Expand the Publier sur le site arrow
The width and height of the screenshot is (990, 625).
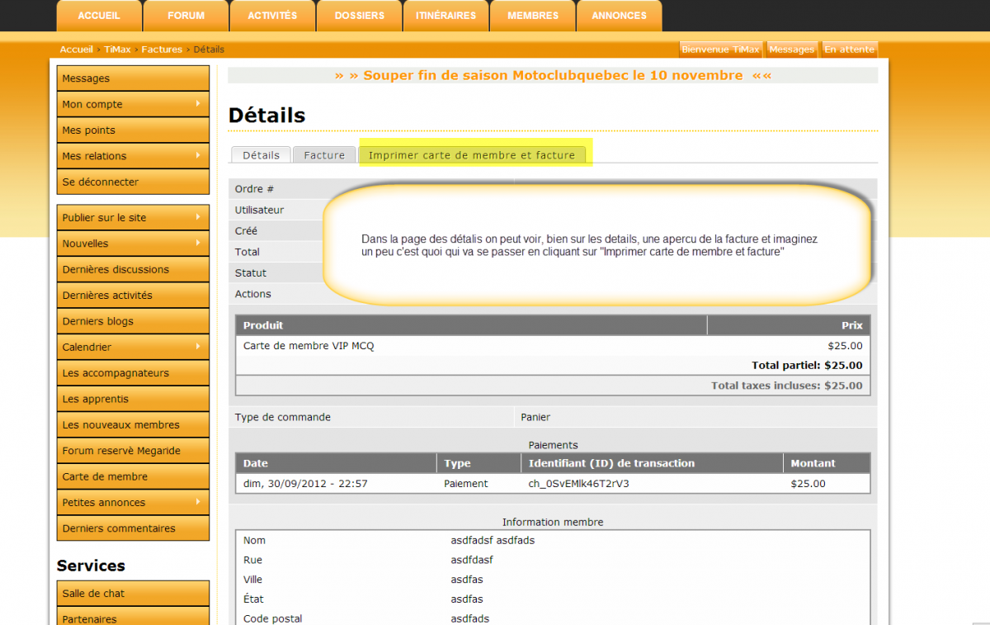(198, 217)
